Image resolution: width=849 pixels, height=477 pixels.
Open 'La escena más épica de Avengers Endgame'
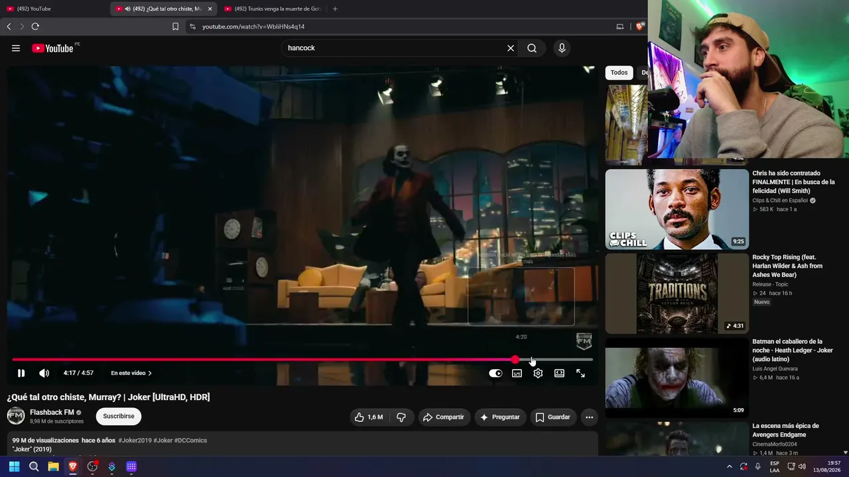tap(785, 430)
